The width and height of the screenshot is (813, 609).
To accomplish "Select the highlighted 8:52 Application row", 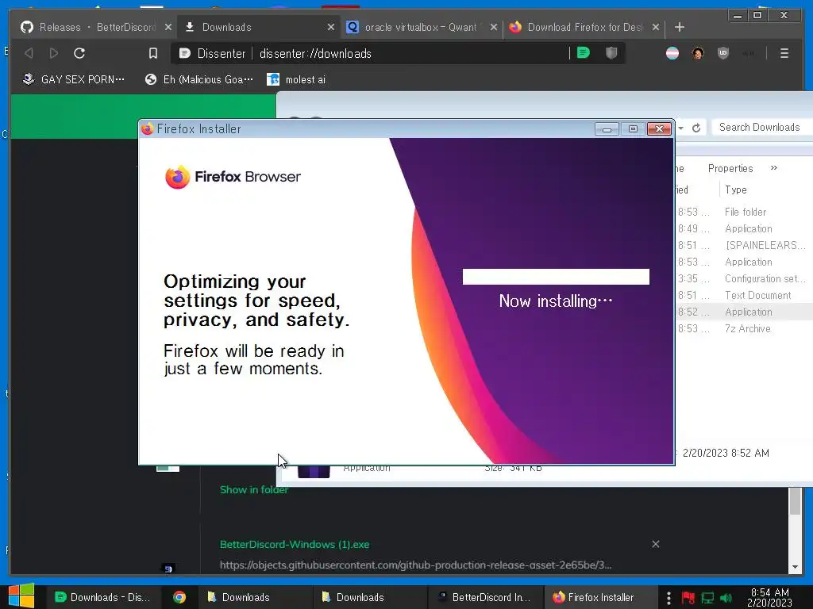I will click(x=745, y=312).
